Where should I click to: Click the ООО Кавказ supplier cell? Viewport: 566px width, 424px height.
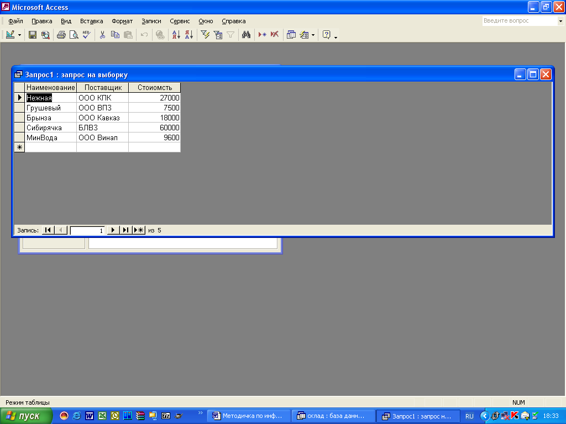click(x=102, y=118)
